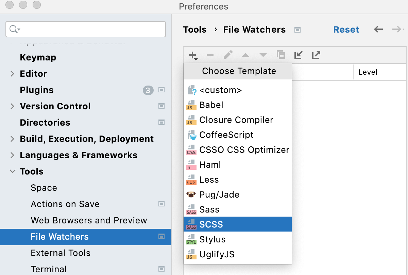Move the watcher down with the down-arrow icon
The image size is (408, 275).
point(263,55)
